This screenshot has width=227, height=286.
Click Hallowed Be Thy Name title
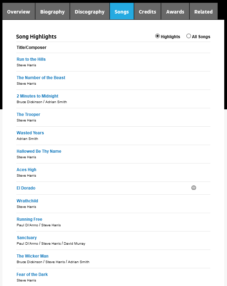click(39, 151)
